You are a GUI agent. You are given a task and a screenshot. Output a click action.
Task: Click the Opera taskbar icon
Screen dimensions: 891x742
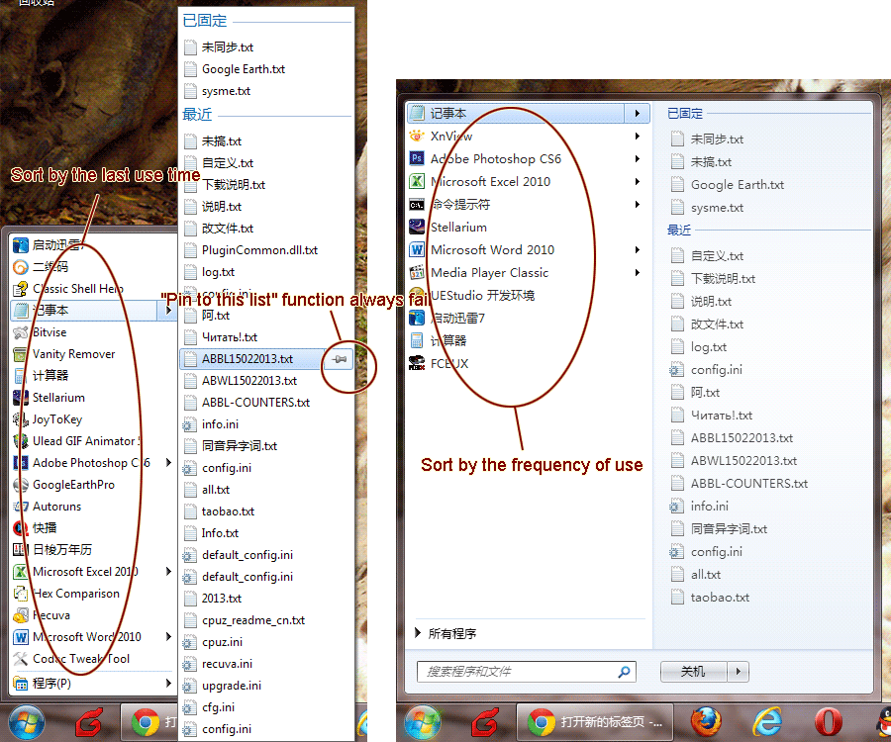[828, 722]
